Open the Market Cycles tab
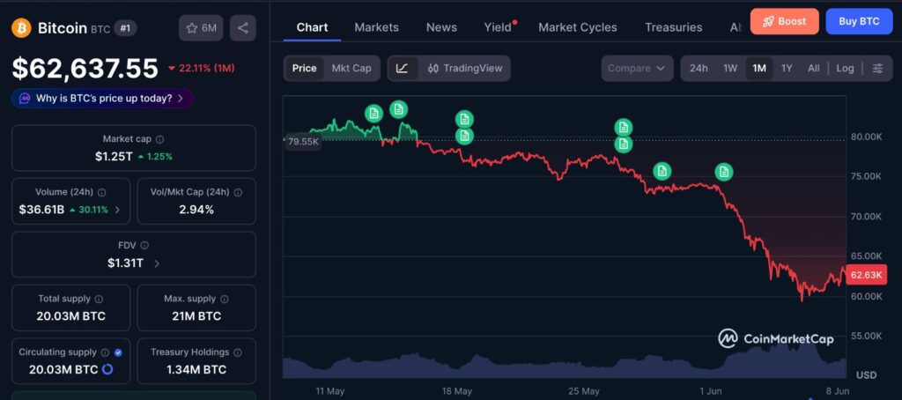Screen dimensions: 902x400 point(578,27)
